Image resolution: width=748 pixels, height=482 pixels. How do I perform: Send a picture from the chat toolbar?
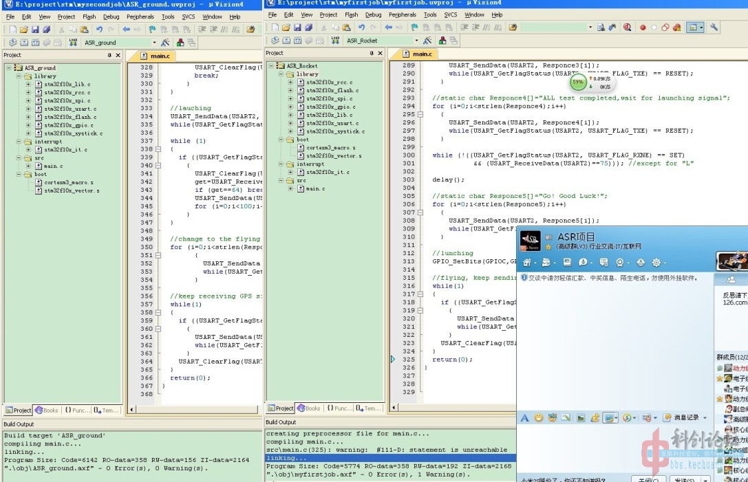(581, 418)
